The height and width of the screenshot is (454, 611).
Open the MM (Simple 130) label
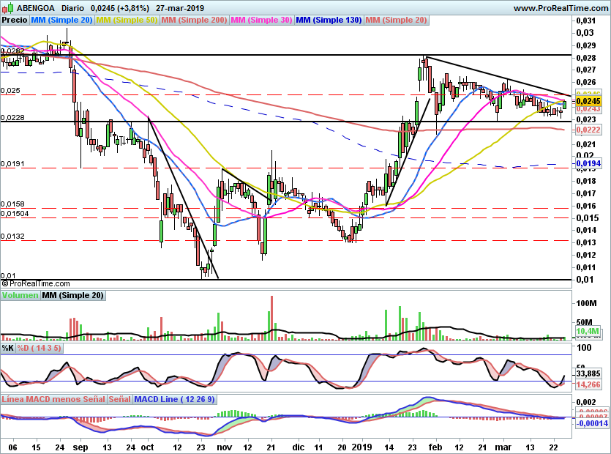click(x=329, y=20)
